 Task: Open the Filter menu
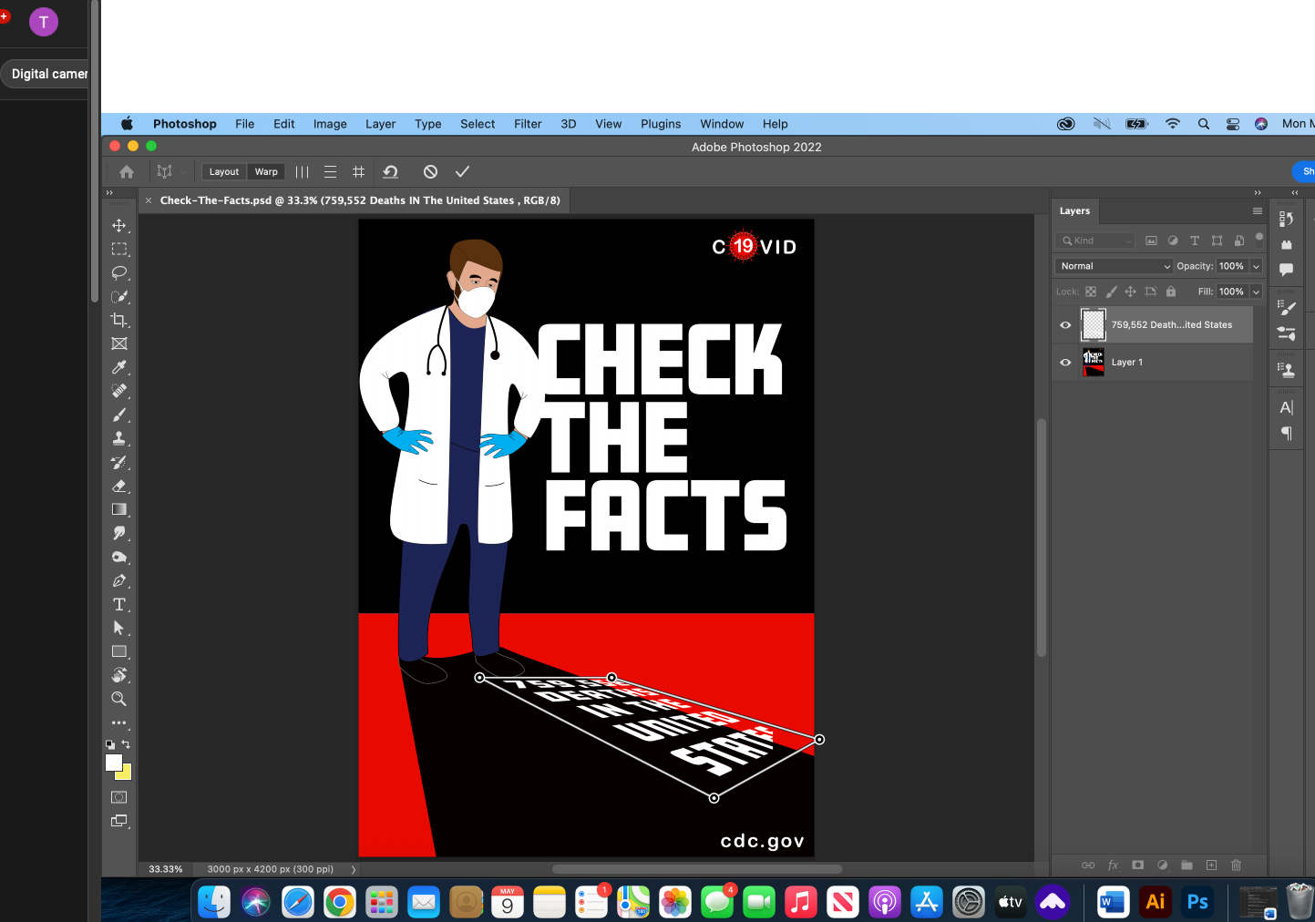[527, 124]
